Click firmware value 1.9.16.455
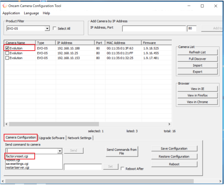This screenshot has width=224, height=185. point(151,53)
